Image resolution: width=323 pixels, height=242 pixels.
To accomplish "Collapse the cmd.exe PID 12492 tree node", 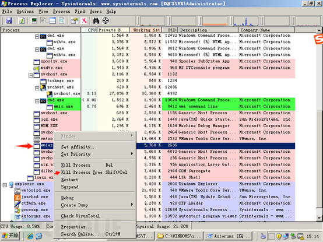I will (37, 37).
